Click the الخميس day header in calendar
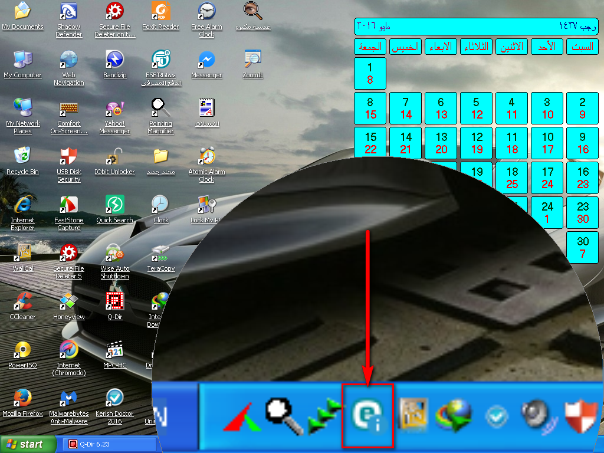The width and height of the screenshot is (604, 453). (405, 47)
